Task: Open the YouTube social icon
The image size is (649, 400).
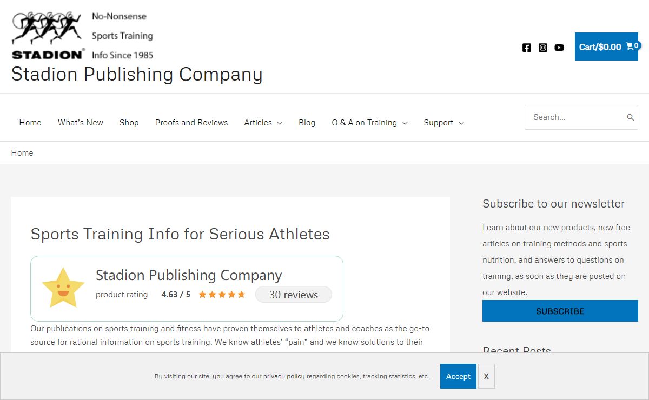Action: (x=559, y=48)
